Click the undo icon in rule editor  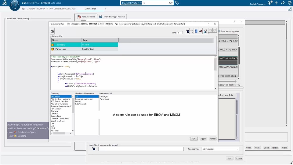(210, 30)
